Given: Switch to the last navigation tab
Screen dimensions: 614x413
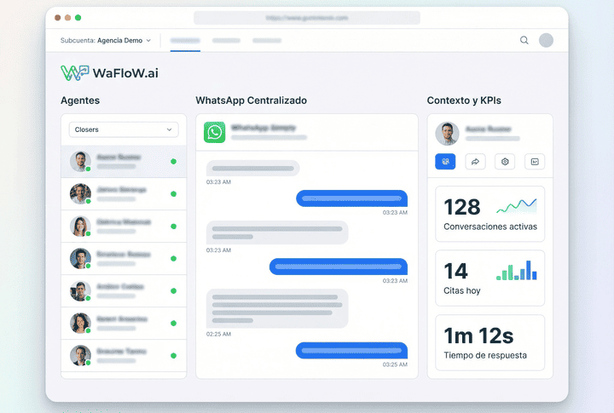Looking at the screenshot, I should [x=267, y=40].
